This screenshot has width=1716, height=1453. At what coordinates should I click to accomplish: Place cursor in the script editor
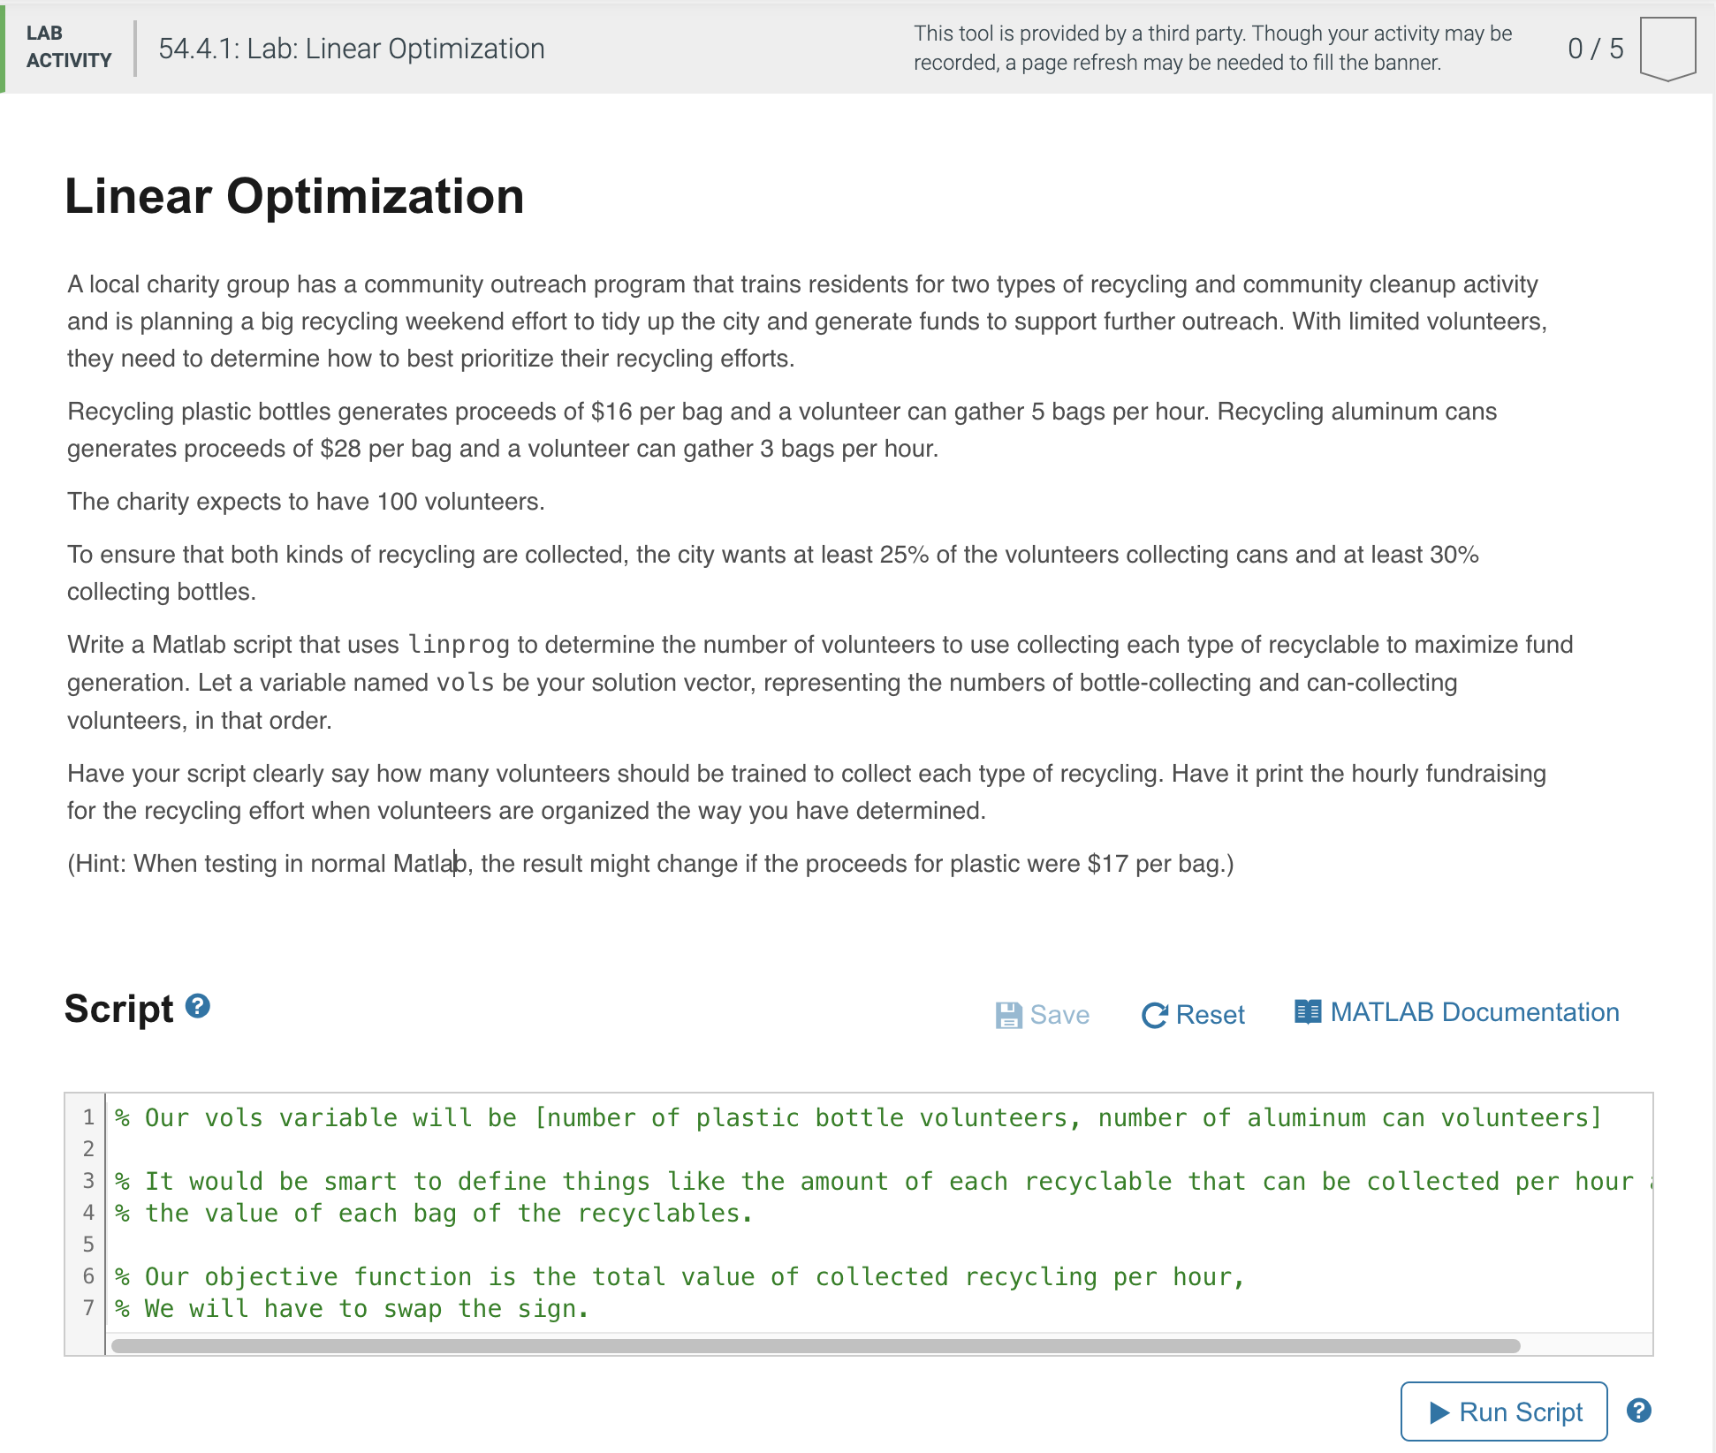[795, 1237]
